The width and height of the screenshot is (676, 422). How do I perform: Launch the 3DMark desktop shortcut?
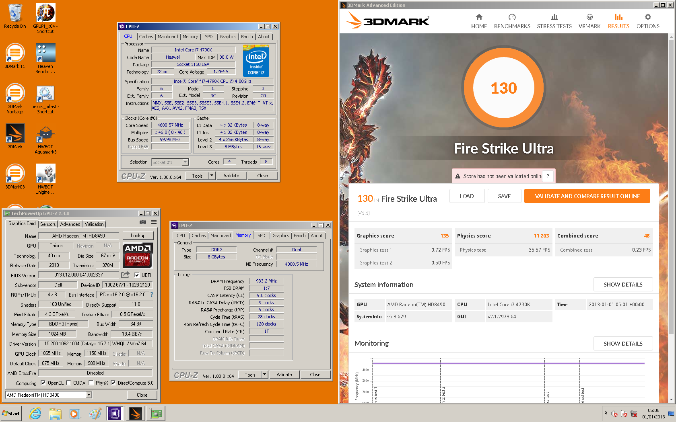(15, 137)
